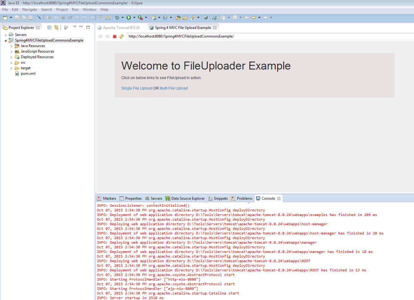Click the browser Refresh icon

tap(122, 36)
